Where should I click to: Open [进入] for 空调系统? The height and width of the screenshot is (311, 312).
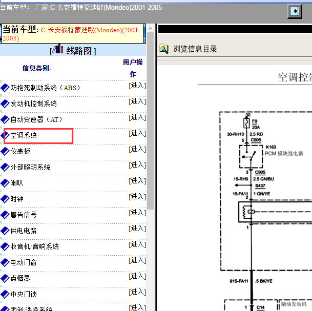137,133
